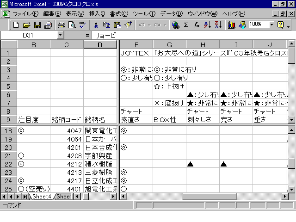
Task: Click the ○(空売り) cell in row 25
Action: click(34, 189)
